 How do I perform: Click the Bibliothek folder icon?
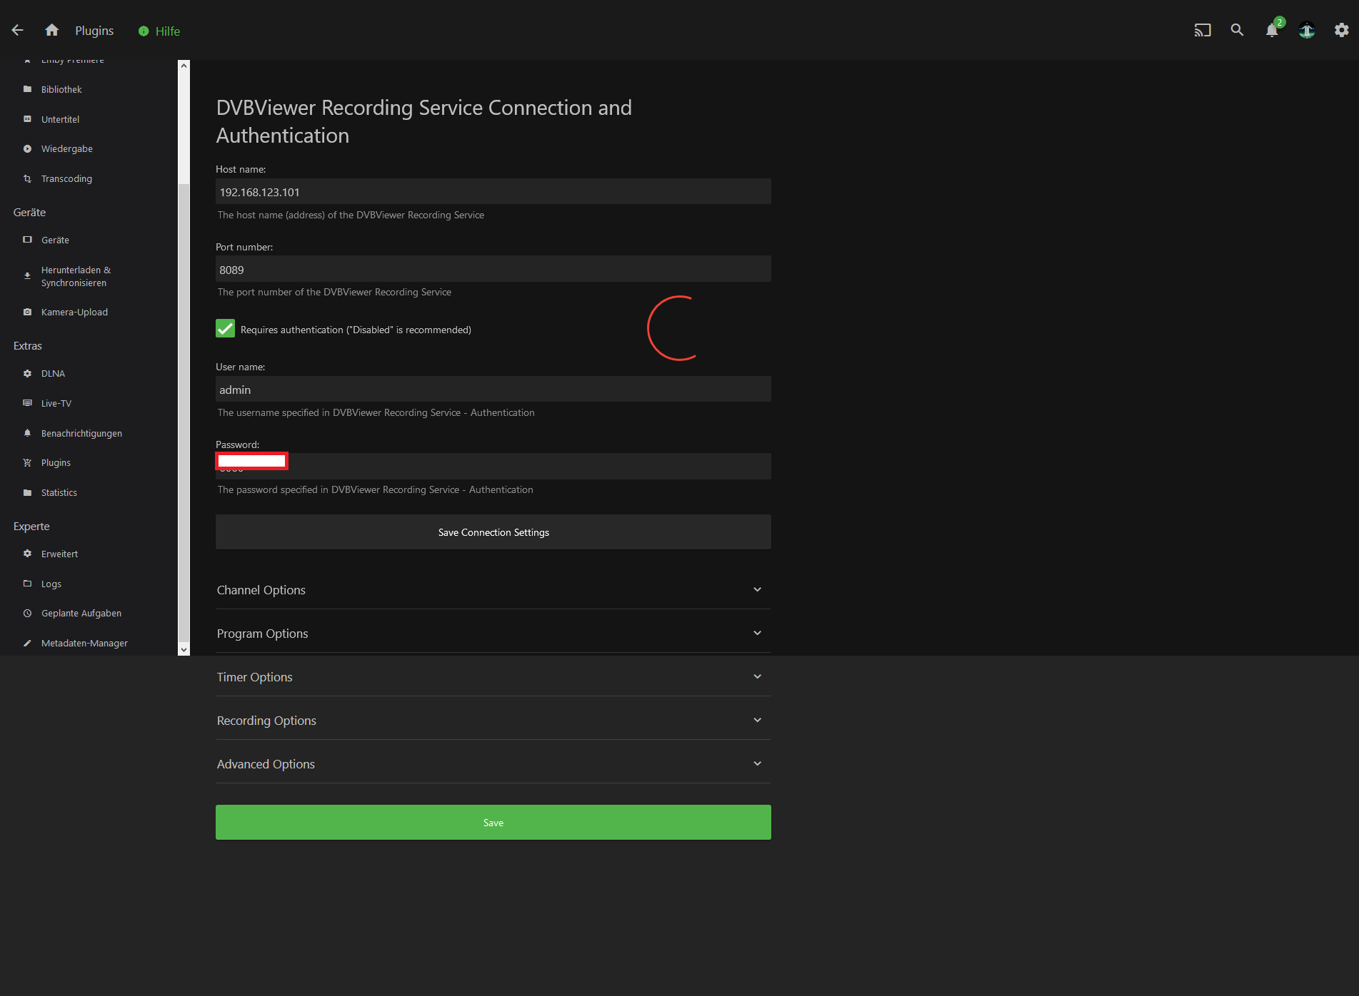tap(27, 89)
